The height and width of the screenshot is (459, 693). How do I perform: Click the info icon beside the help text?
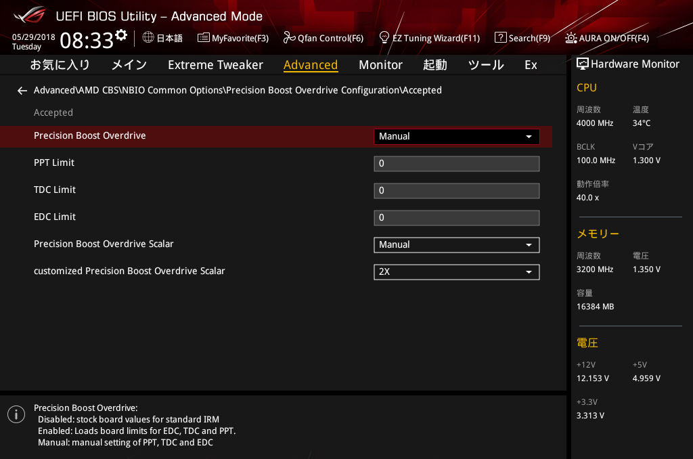pyautogui.click(x=16, y=414)
